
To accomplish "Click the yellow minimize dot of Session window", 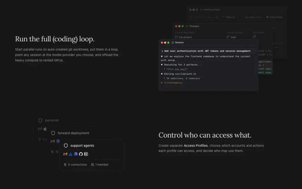I will click(x=165, y=43).
